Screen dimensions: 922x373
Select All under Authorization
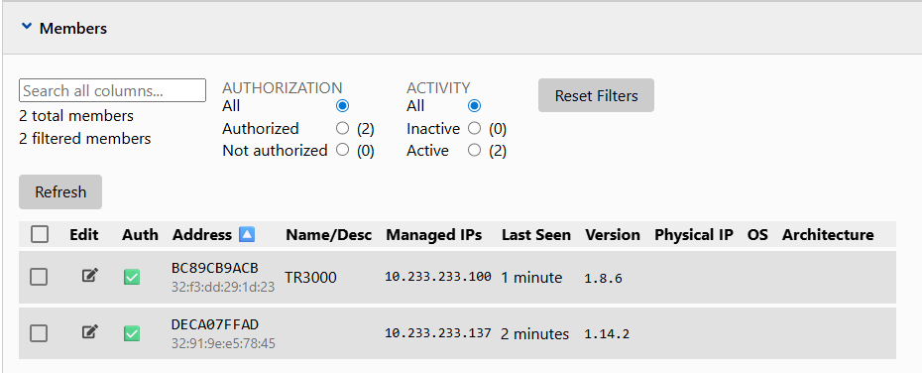coord(342,106)
